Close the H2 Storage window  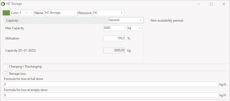click(224, 4)
